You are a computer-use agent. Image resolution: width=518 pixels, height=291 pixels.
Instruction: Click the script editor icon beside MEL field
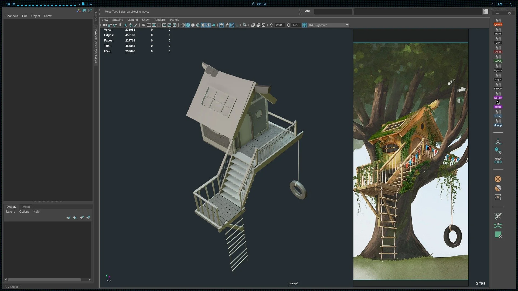[x=486, y=12]
